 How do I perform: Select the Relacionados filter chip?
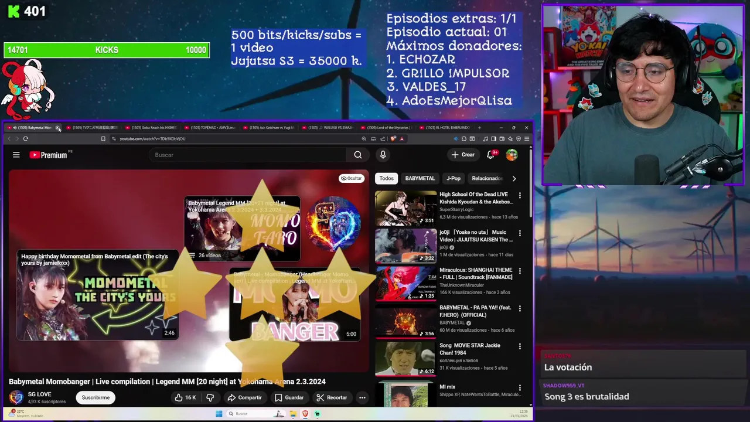[x=487, y=178]
